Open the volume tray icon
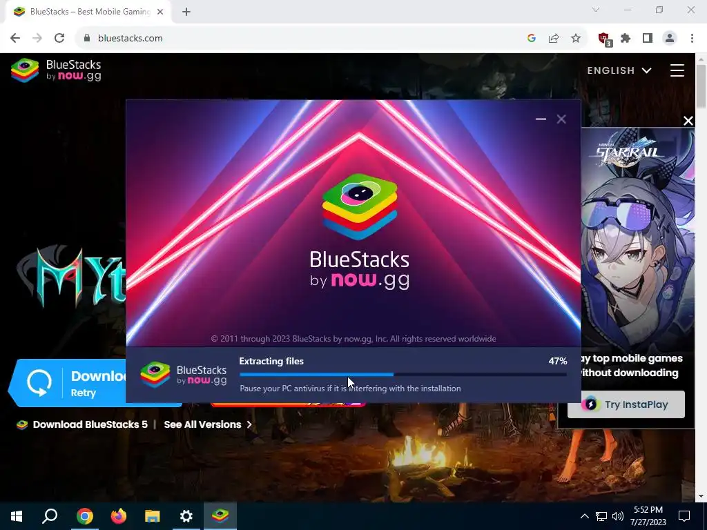 click(x=618, y=516)
